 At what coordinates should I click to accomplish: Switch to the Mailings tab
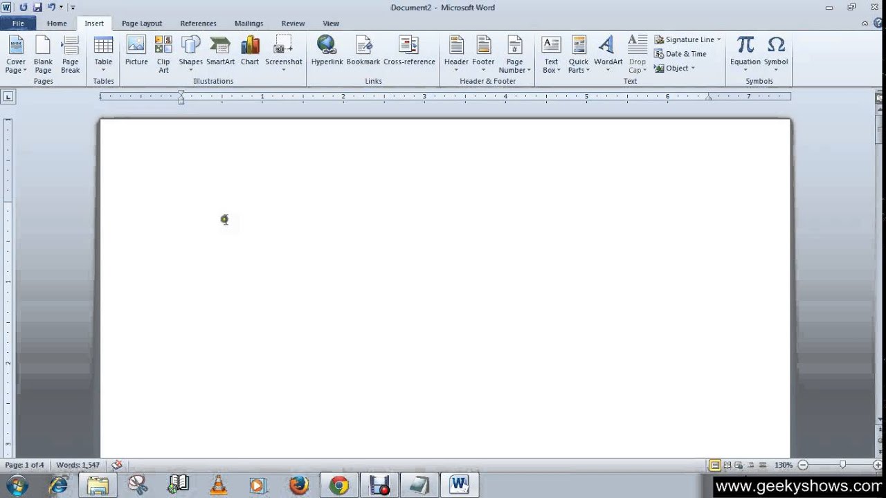pos(248,24)
